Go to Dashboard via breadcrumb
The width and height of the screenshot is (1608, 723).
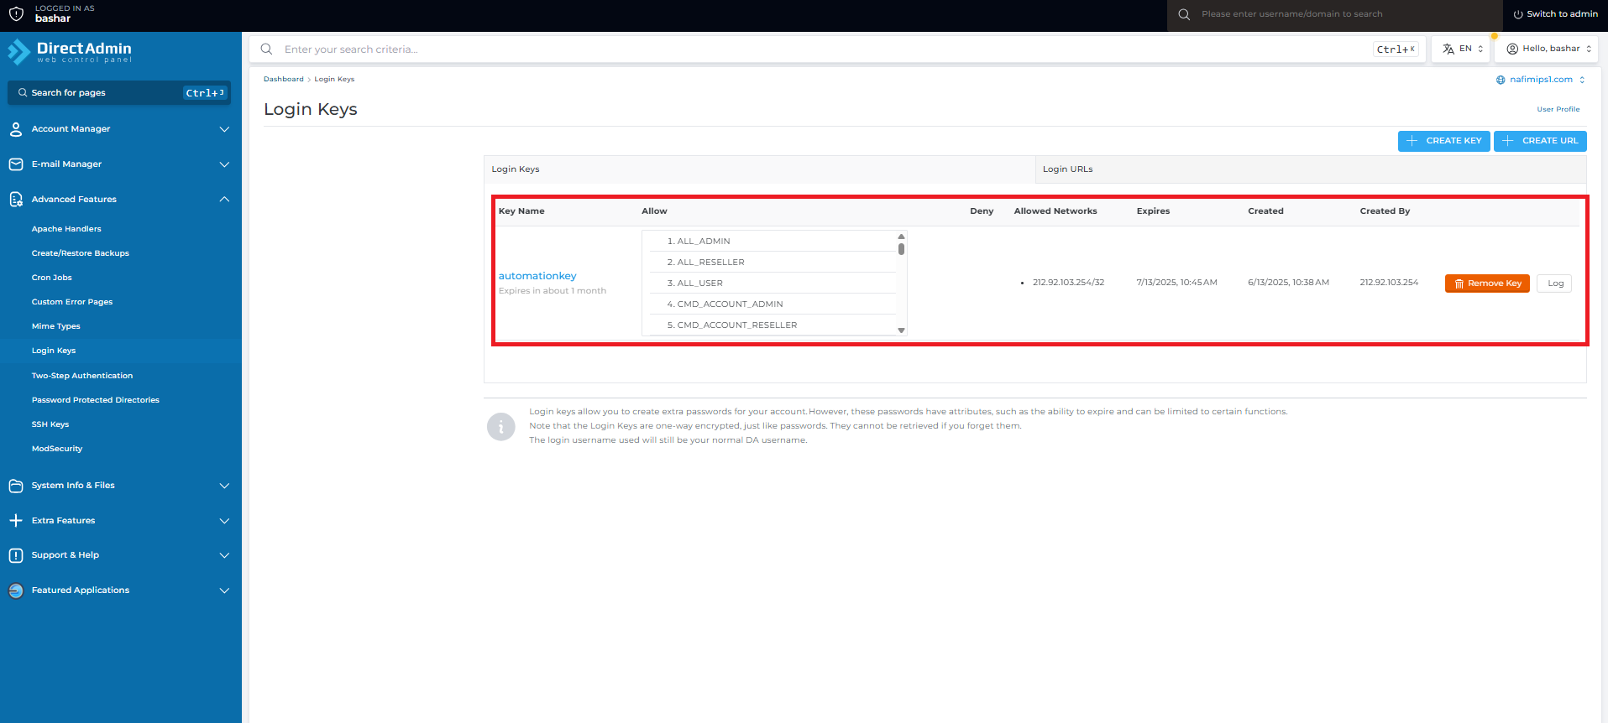[284, 79]
